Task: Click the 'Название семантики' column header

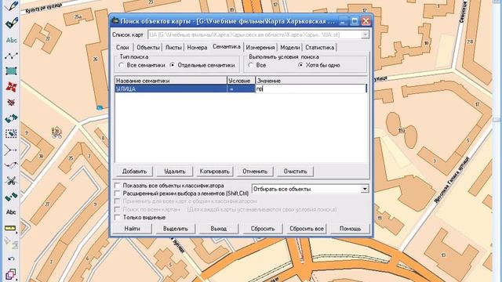Action: [171, 81]
